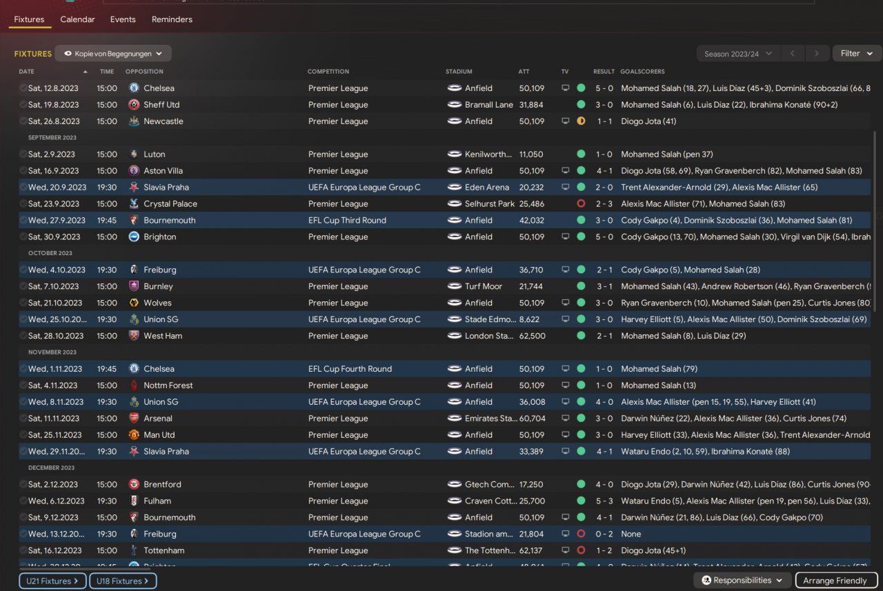This screenshot has height=591, width=883.
Task: Sort by the COMPETITION column header
Action: click(328, 72)
